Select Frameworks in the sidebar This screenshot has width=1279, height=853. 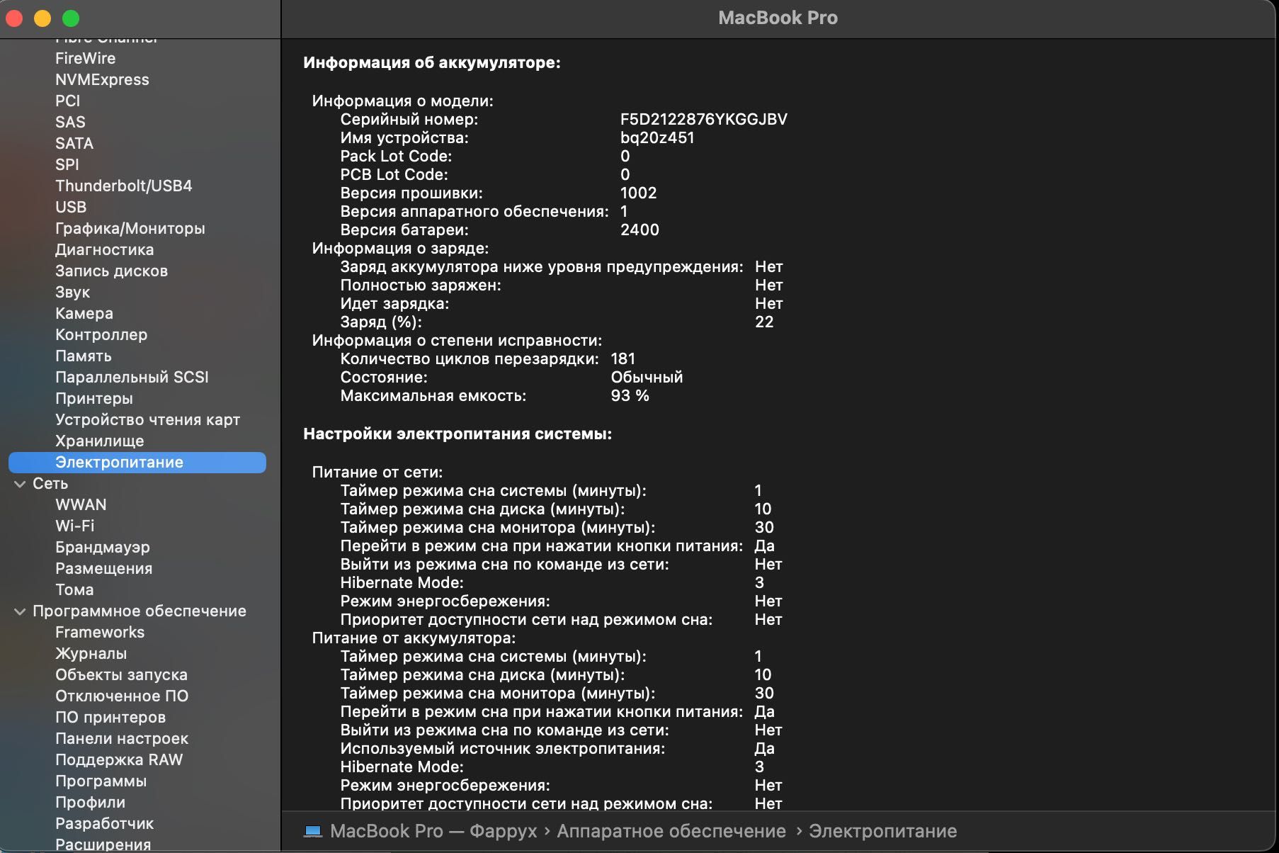coord(100,632)
